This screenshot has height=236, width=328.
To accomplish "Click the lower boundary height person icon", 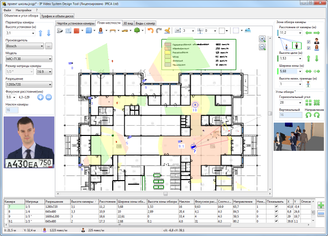I will coord(308,84).
